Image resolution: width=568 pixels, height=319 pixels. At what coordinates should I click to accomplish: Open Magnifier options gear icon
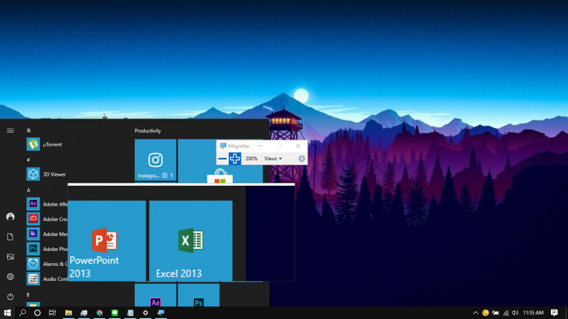point(301,159)
